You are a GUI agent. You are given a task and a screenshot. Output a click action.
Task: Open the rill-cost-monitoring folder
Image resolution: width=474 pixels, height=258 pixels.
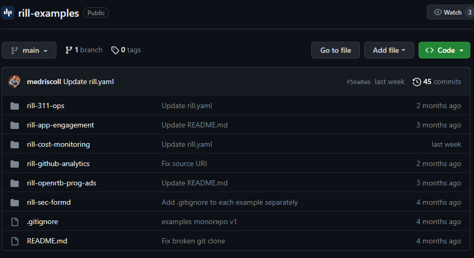(59, 145)
